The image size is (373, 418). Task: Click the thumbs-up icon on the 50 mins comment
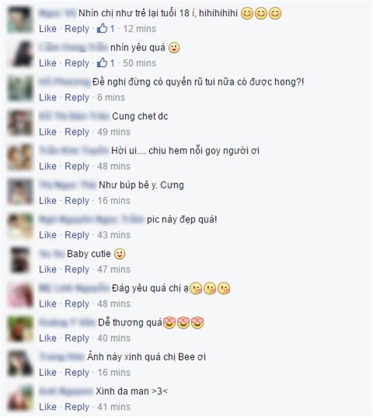point(102,62)
